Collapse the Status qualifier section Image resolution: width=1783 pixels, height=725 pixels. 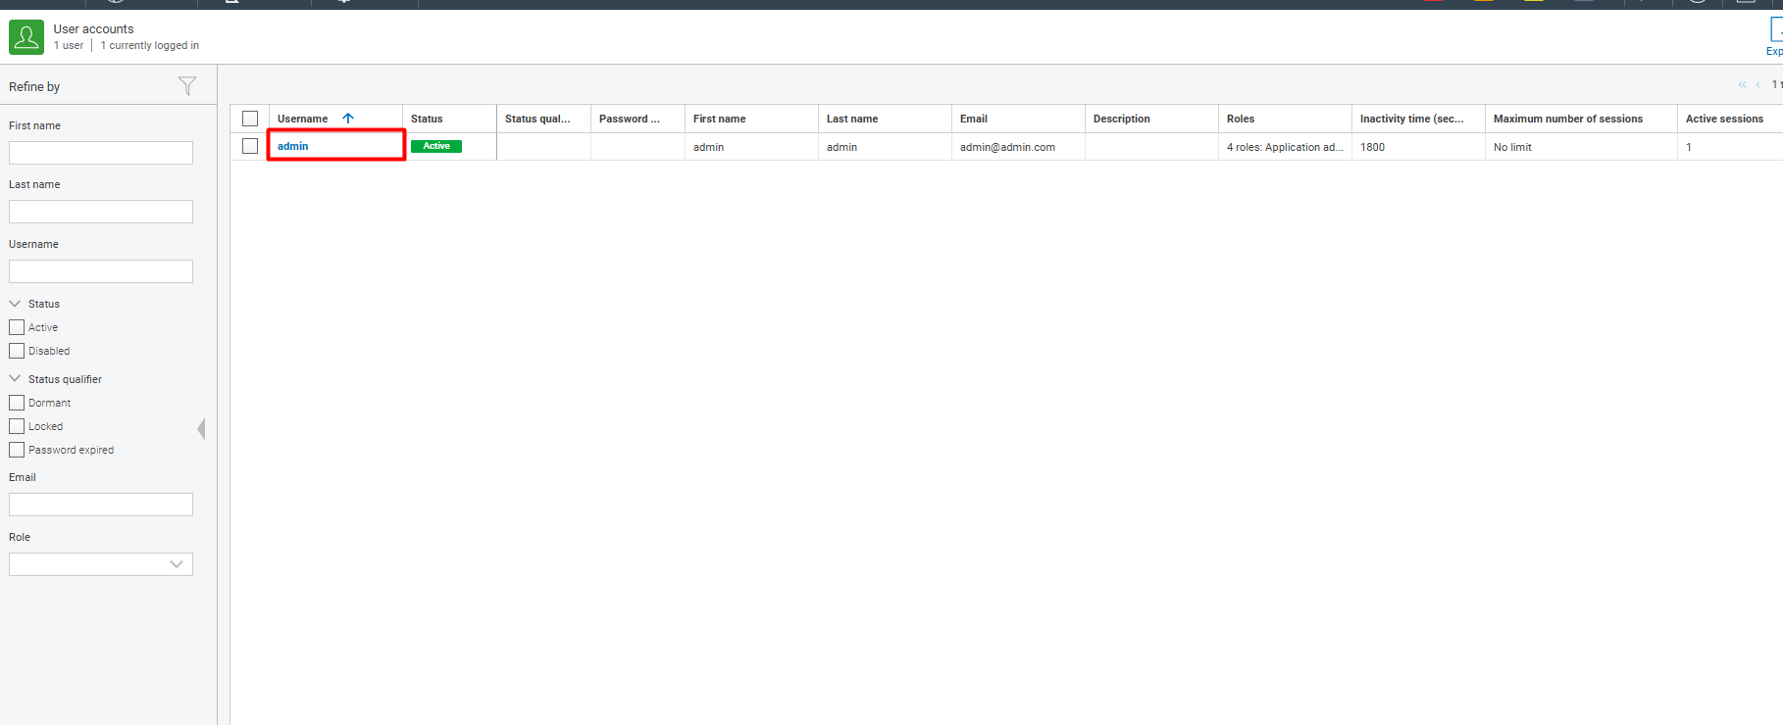[x=15, y=378]
